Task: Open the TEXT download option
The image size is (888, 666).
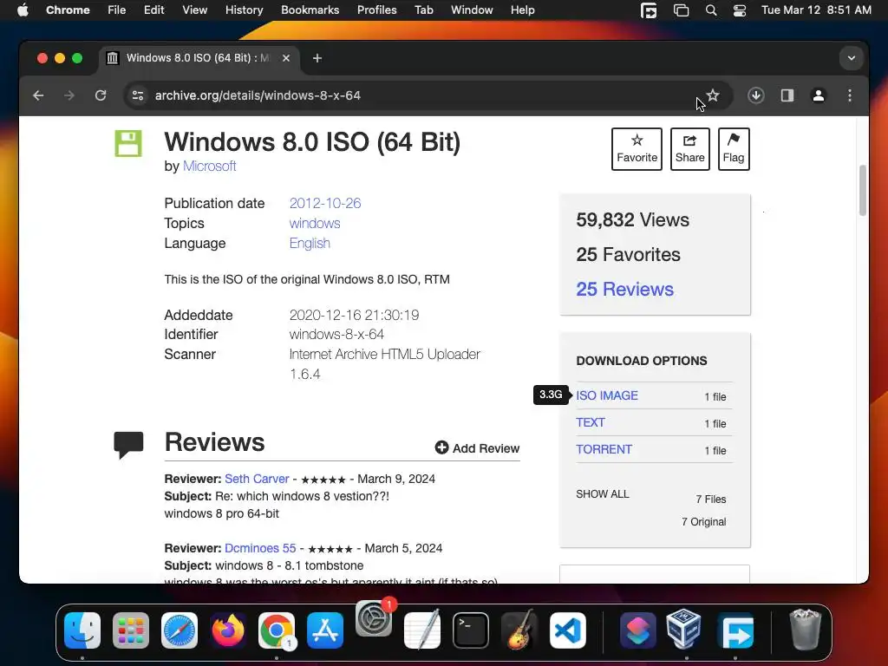Action: pos(590,422)
